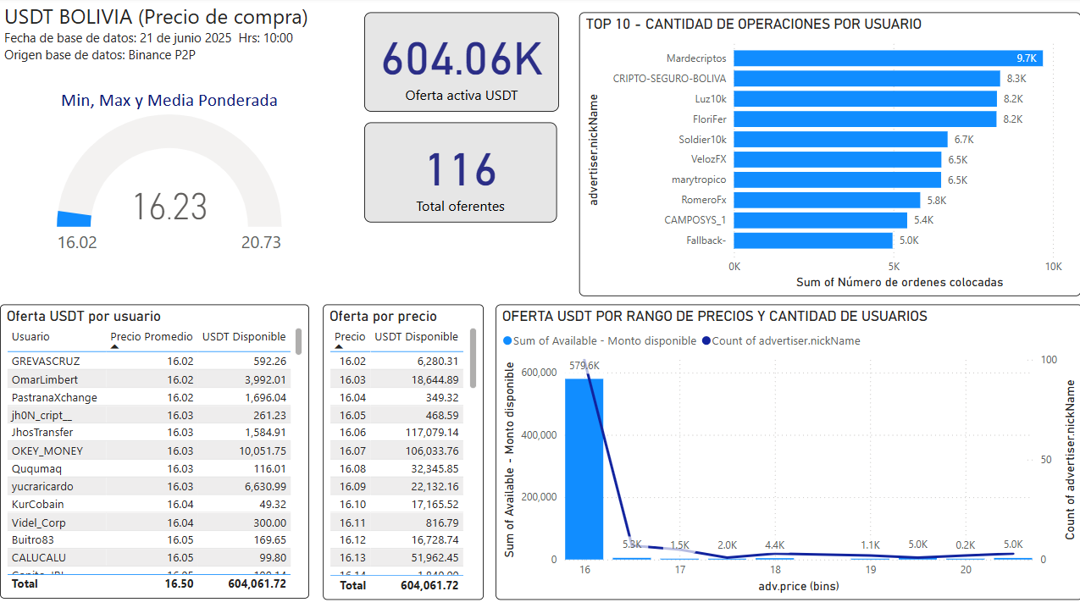The width and height of the screenshot is (1080, 608).
Task: Select the Mardecriptos bar in the Top 10 chart
Action: (x=887, y=58)
